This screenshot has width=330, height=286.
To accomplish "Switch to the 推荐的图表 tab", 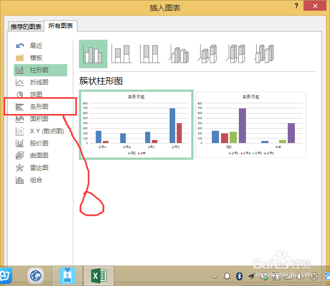I will (26, 26).
